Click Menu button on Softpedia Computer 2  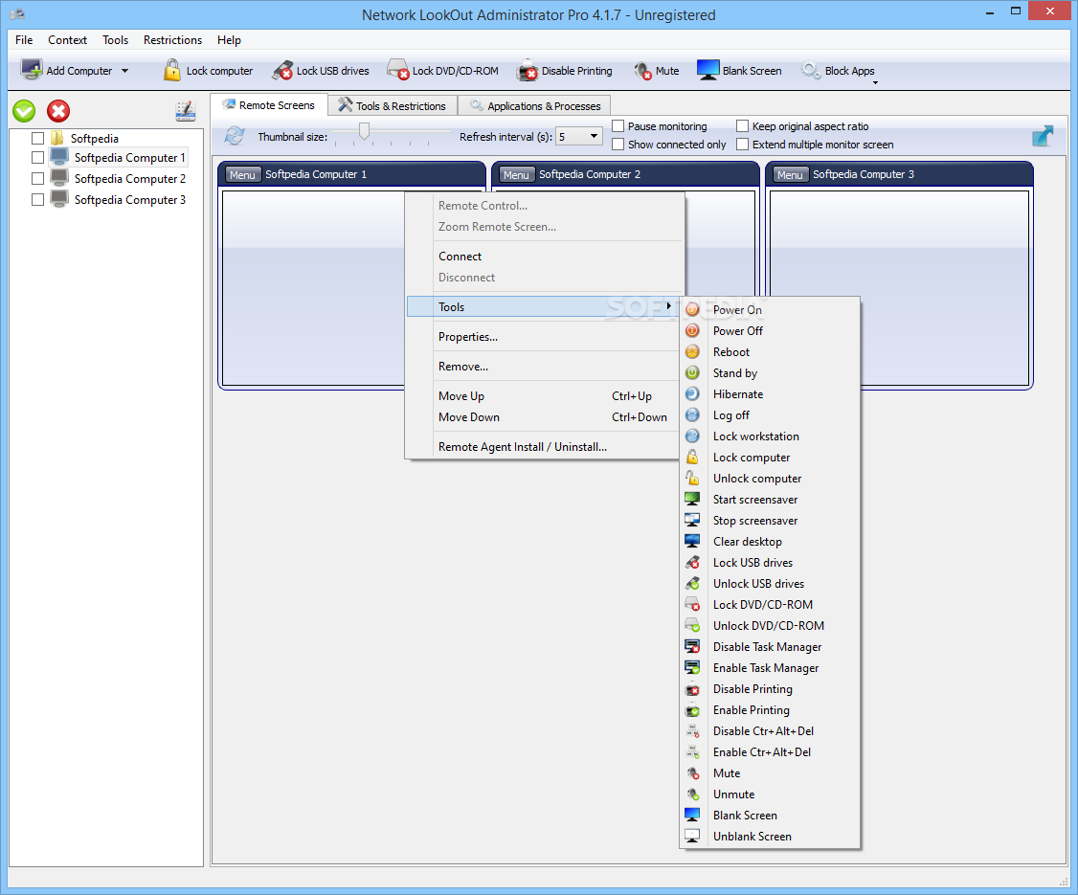pyautogui.click(x=516, y=174)
